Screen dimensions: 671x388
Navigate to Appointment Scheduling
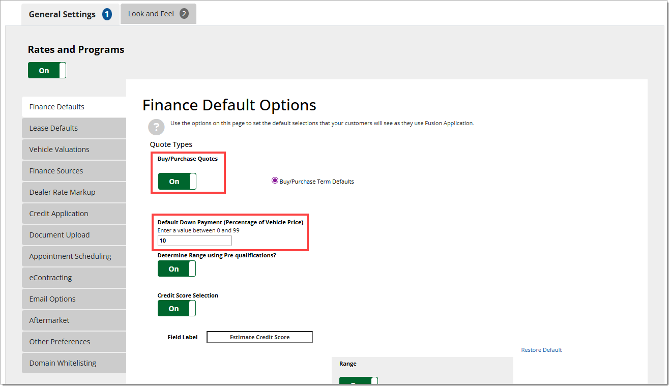coord(74,256)
